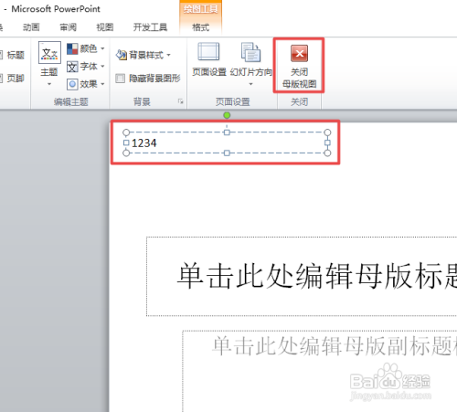Expand the 主题 dropdown arrow
Viewport: 457px width, 412px height.
tap(49, 84)
